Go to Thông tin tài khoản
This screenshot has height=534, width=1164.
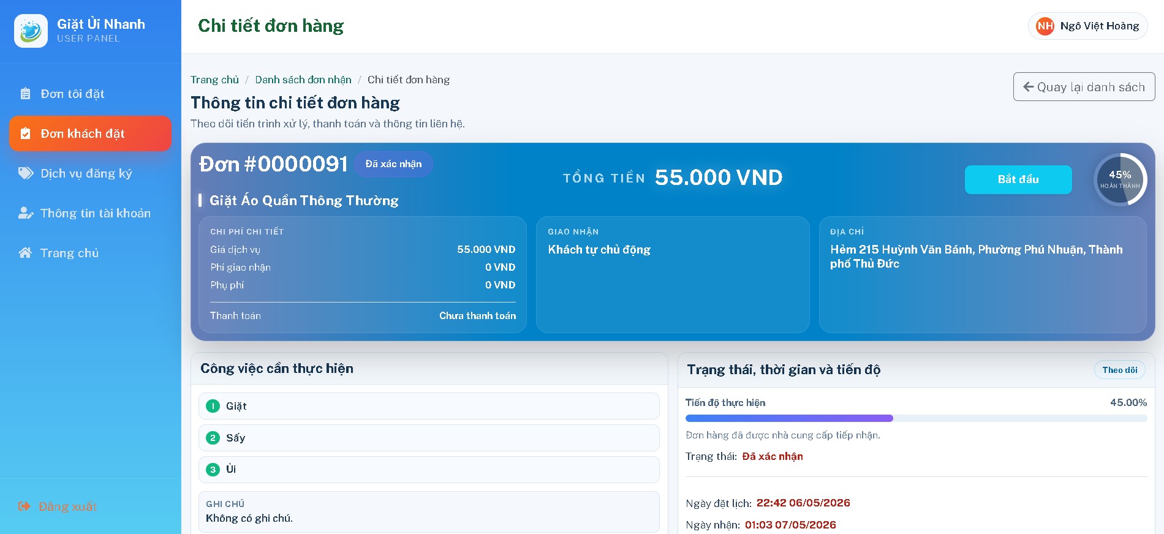90,213
